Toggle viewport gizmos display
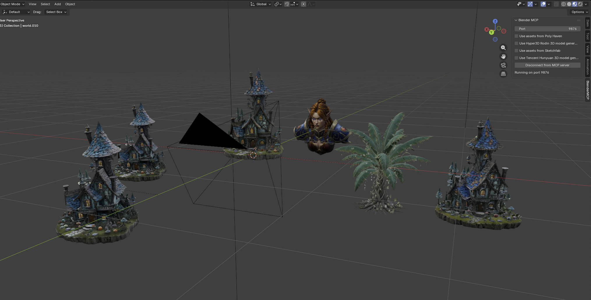The height and width of the screenshot is (300, 591). point(530,4)
